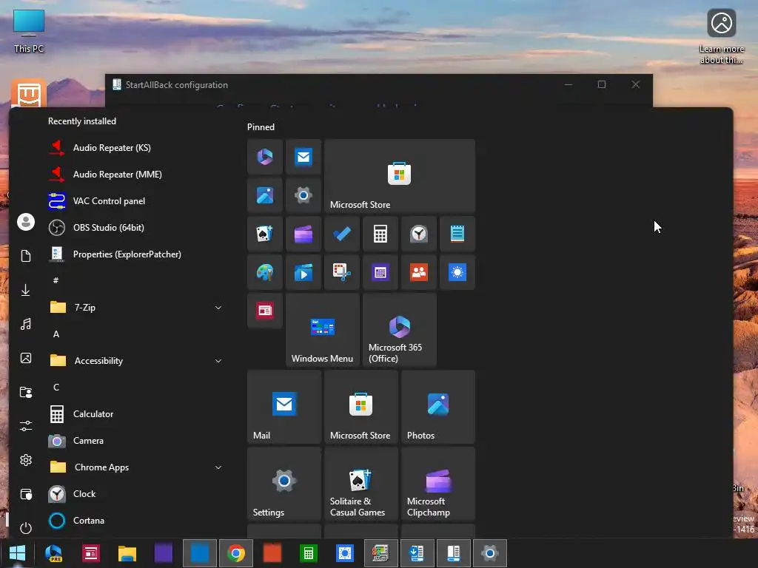Open the This PC desktop icon

[x=29, y=31]
